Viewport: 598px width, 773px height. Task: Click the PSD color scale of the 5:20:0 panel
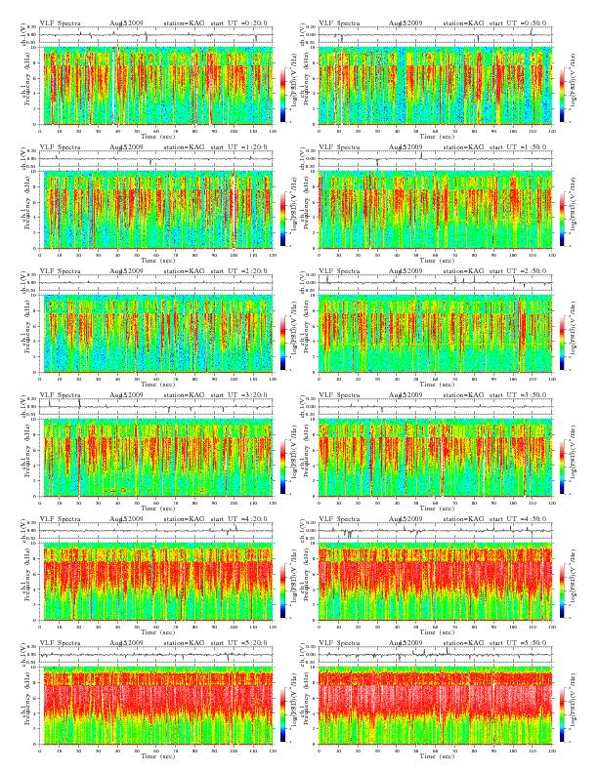pos(282,714)
